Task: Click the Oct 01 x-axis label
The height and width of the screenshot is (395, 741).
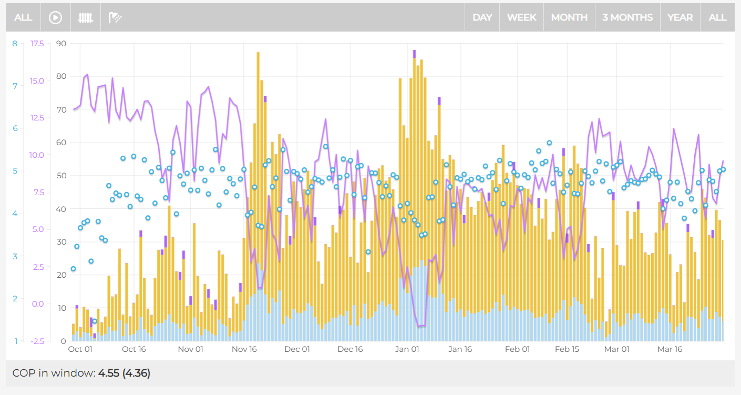Action: click(x=80, y=349)
